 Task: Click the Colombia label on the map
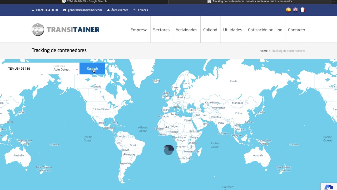coord(120,137)
